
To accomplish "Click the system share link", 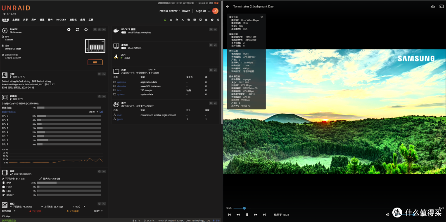I will pyautogui.click(x=121, y=94).
